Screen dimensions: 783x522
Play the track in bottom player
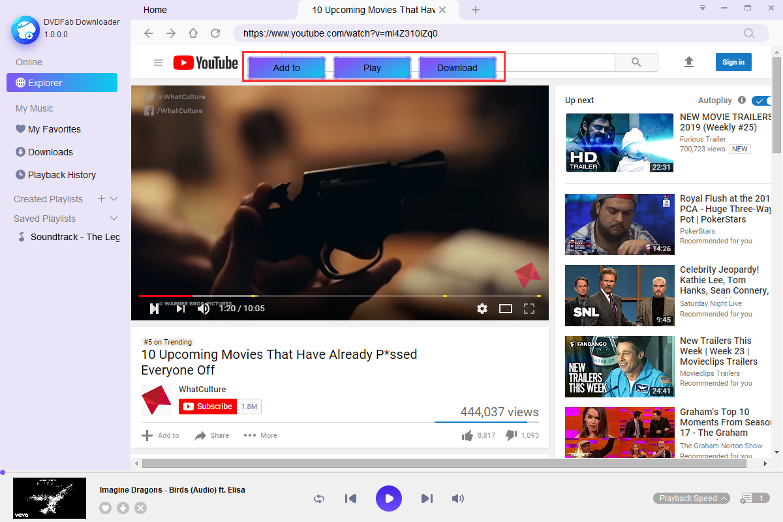pos(389,499)
